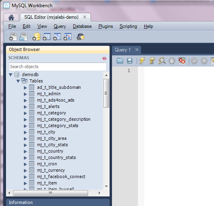This screenshot has height=206, width=214.
Task: Expand the mj_t_country table
Action: 26,151
